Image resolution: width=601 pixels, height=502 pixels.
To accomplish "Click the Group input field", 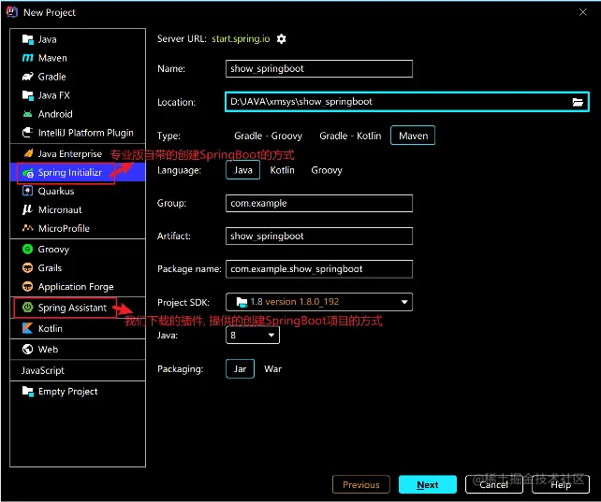I will pyautogui.click(x=319, y=203).
